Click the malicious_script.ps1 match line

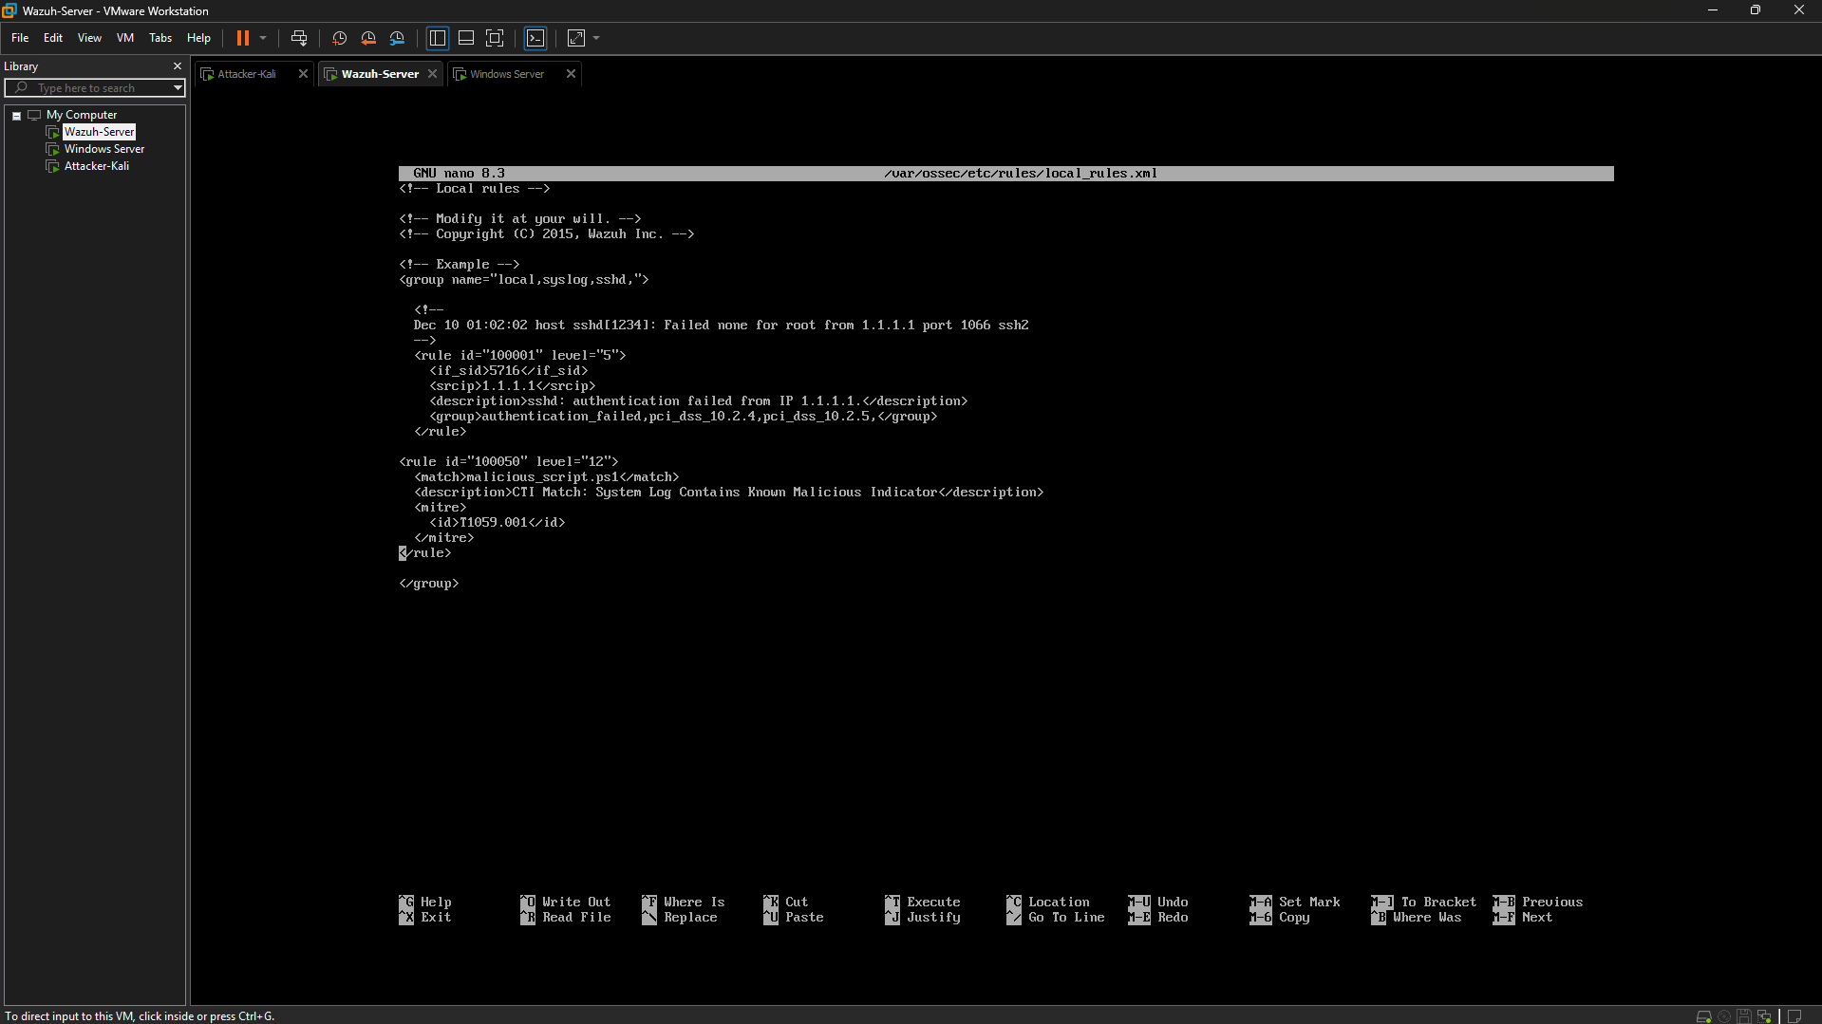(x=547, y=477)
